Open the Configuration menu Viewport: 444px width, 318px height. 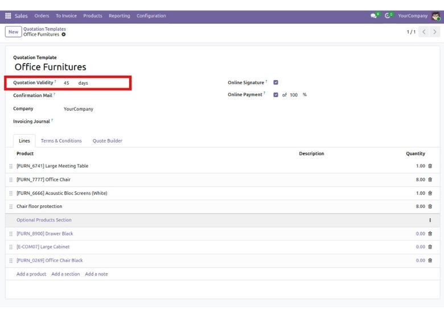[151, 16]
